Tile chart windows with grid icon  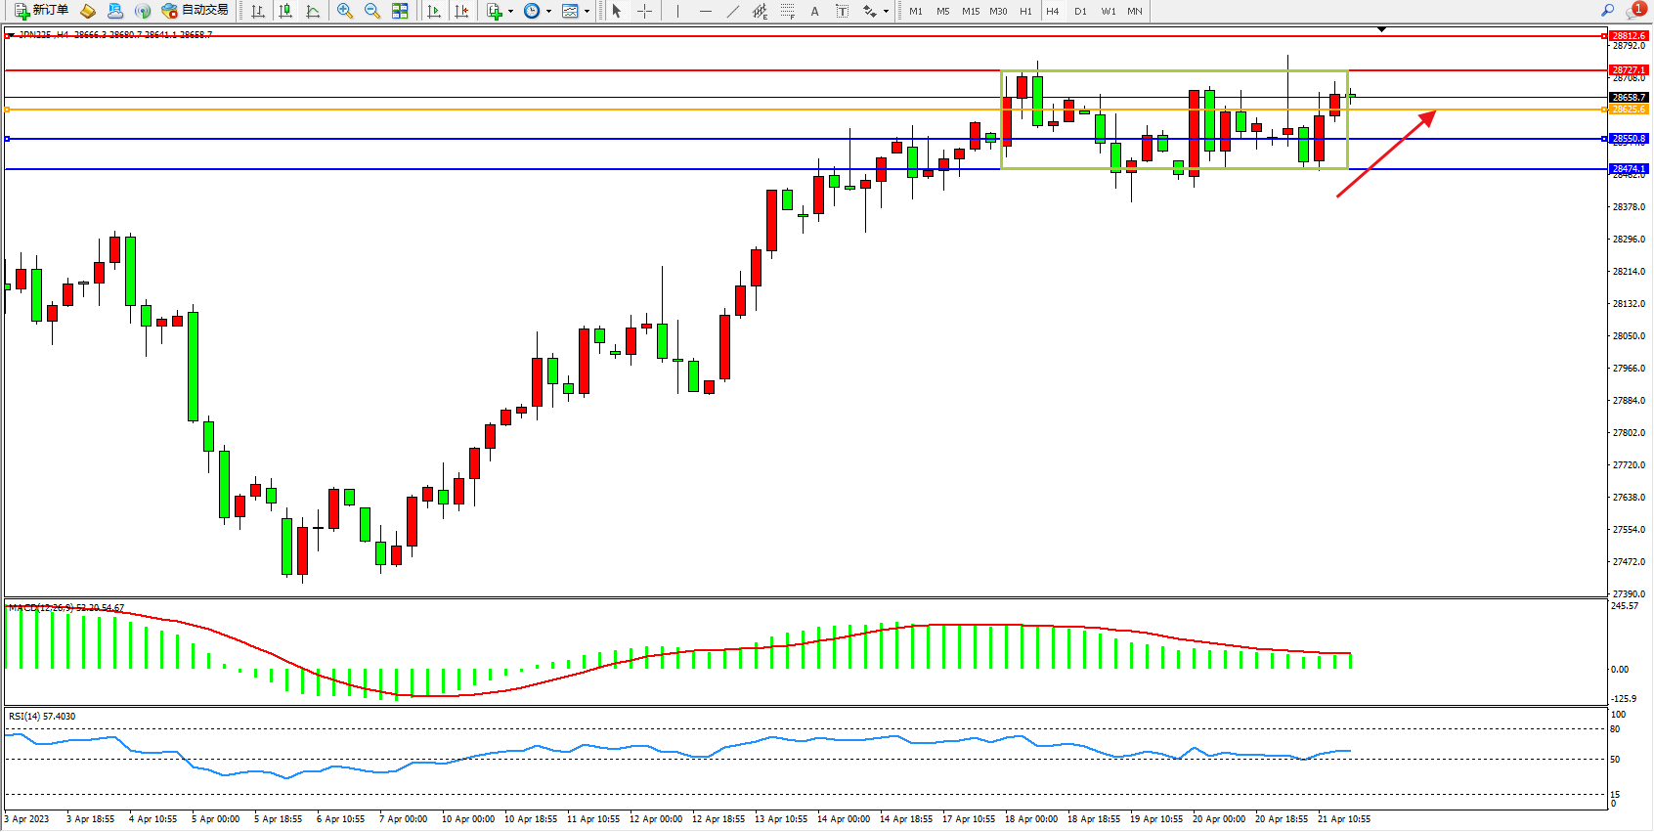tap(400, 11)
